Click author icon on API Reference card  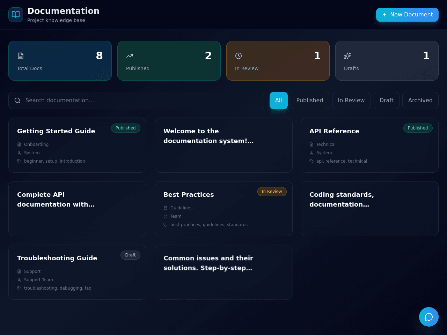(312, 153)
